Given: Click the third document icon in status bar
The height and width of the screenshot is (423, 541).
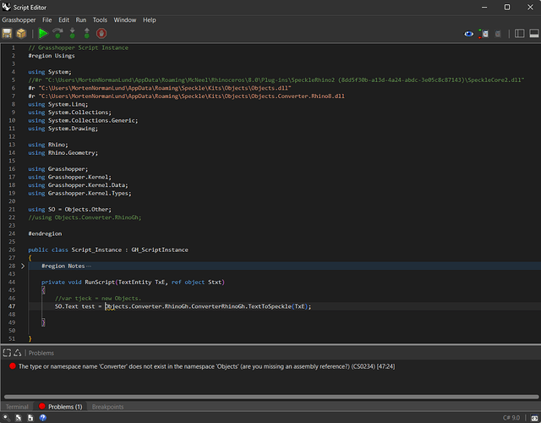Looking at the screenshot, I should point(30,418).
